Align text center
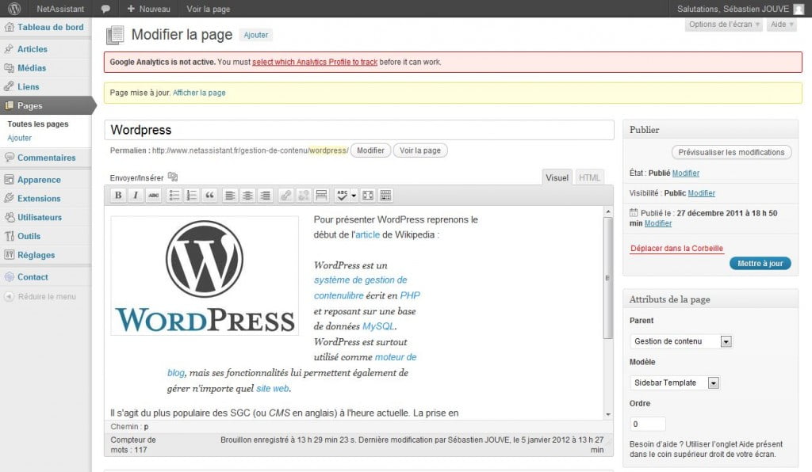The image size is (812, 472). coord(247,196)
